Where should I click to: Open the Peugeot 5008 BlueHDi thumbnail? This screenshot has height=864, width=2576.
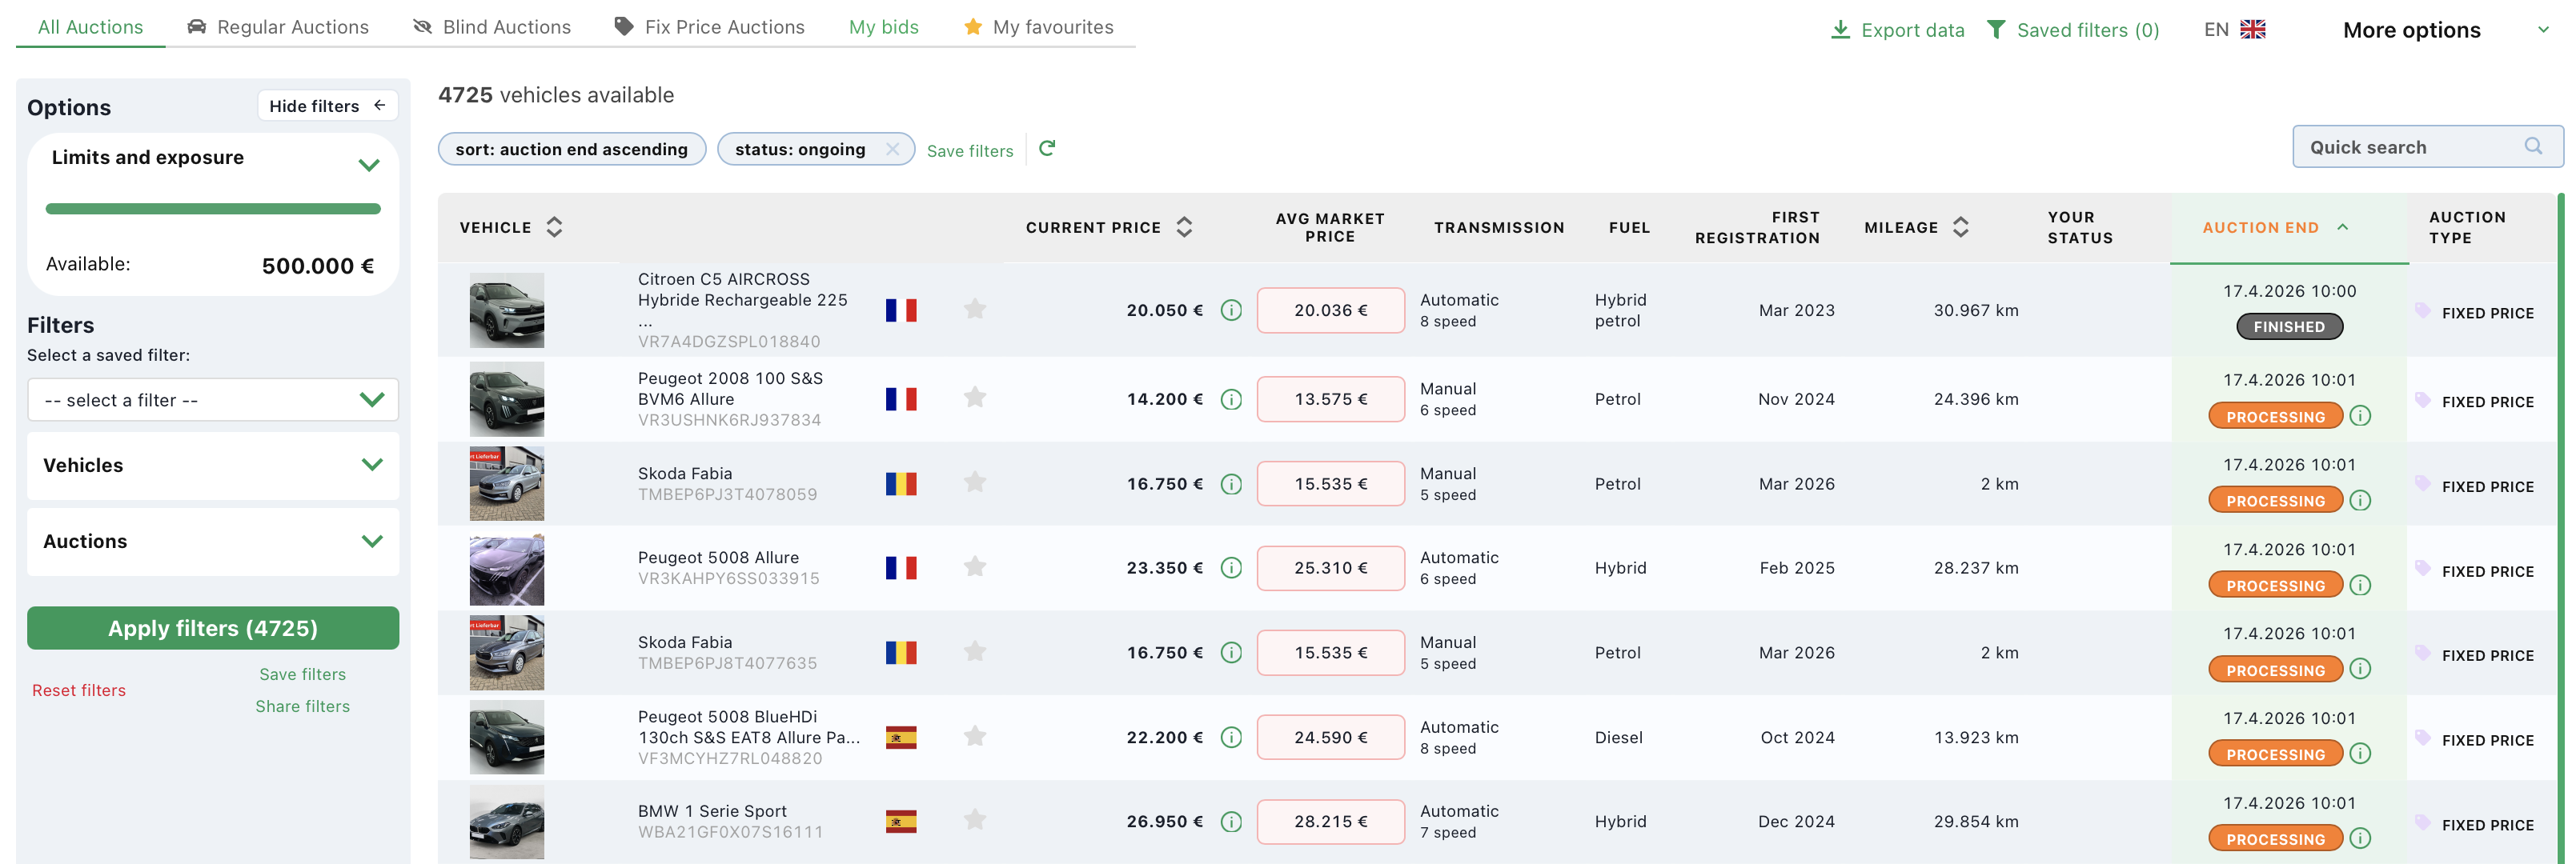pos(507,737)
